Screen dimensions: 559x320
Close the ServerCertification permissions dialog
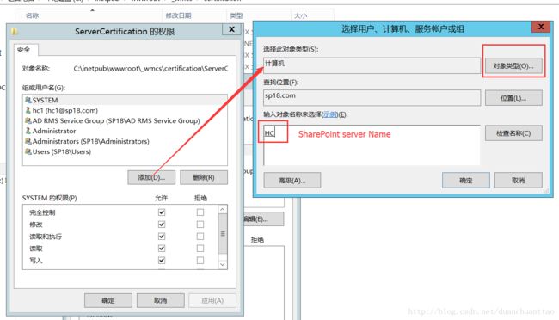tap(231, 29)
